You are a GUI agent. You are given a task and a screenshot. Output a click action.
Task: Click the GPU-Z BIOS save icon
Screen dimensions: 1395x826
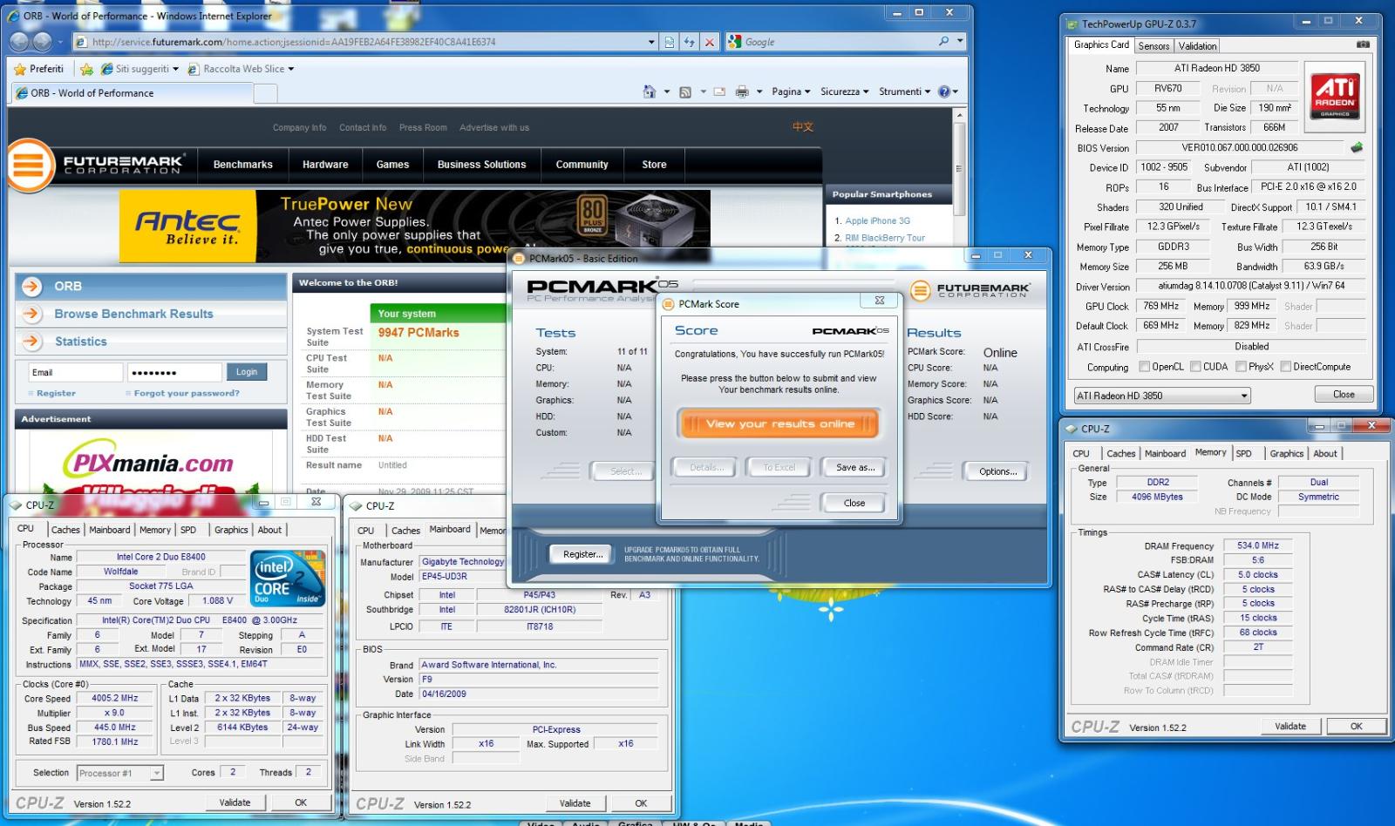pos(1357,147)
